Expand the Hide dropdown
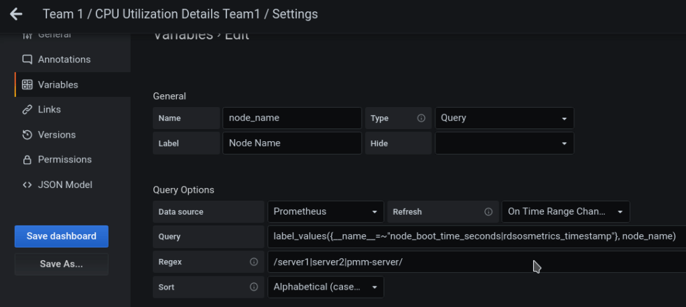The image size is (686, 307). pyautogui.click(x=504, y=143)
